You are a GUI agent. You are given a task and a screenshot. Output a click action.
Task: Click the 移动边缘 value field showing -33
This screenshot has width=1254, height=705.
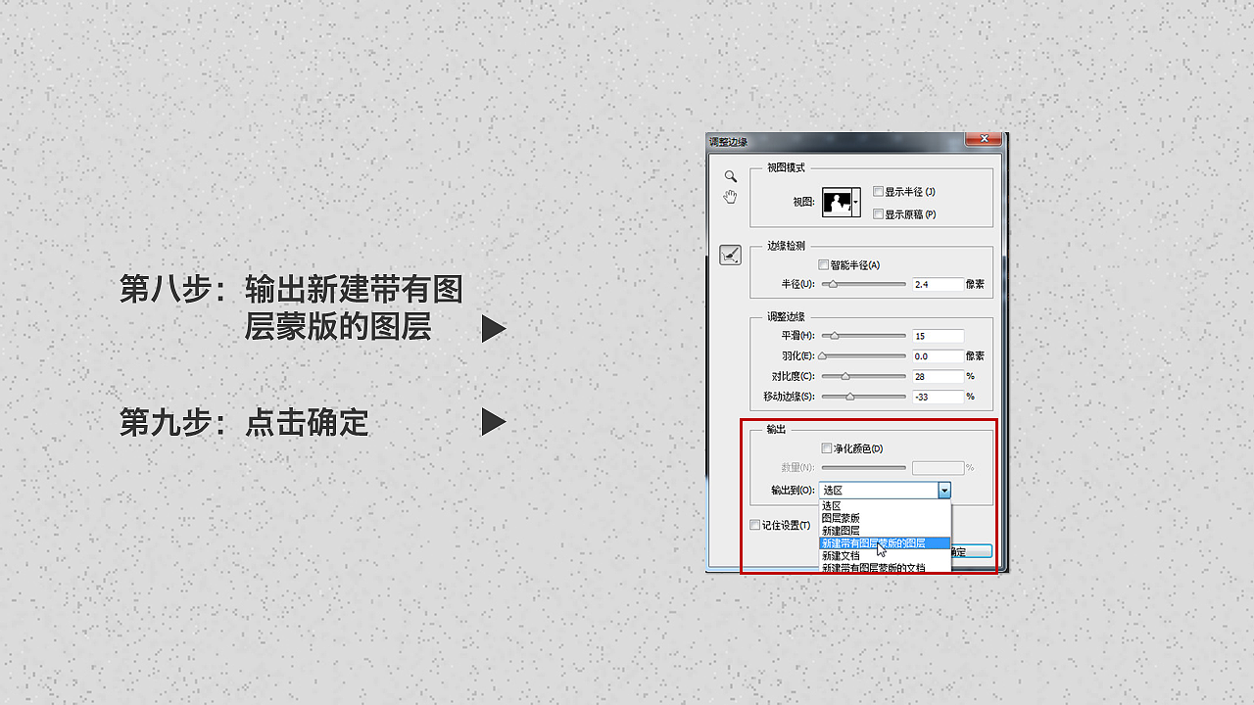pos(938,397)
